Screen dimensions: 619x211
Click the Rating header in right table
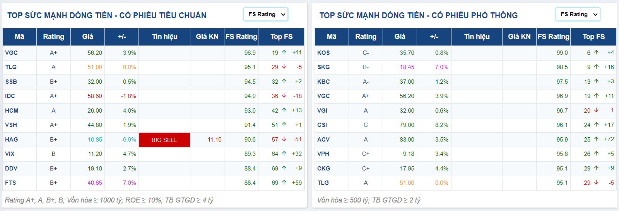(x=366, y=37)
